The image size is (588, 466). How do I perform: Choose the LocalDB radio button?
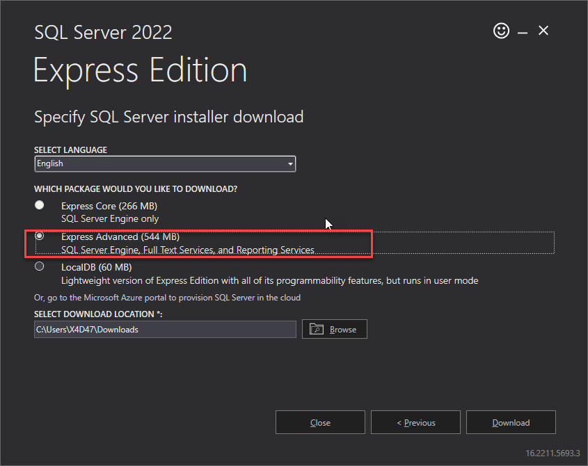[x=40, y=266]
